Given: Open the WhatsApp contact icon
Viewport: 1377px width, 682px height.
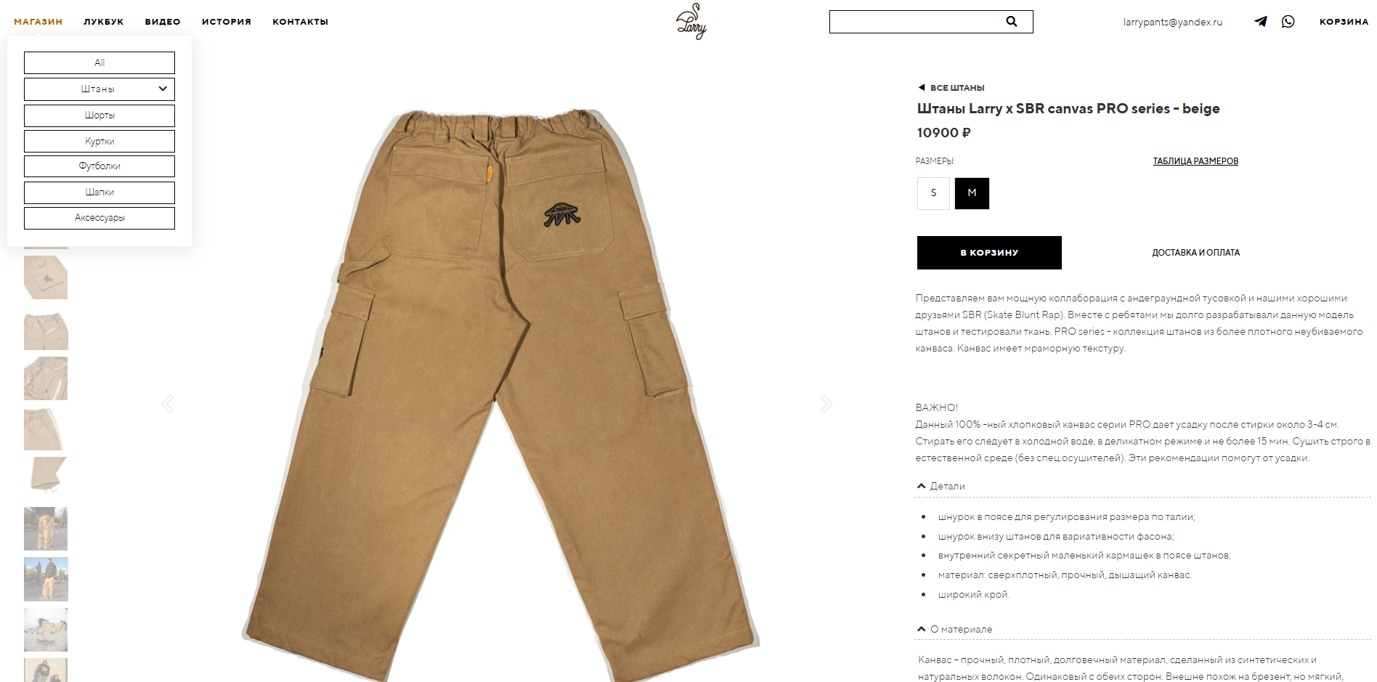Looking at the screenshot, I should click(1288, 22).
